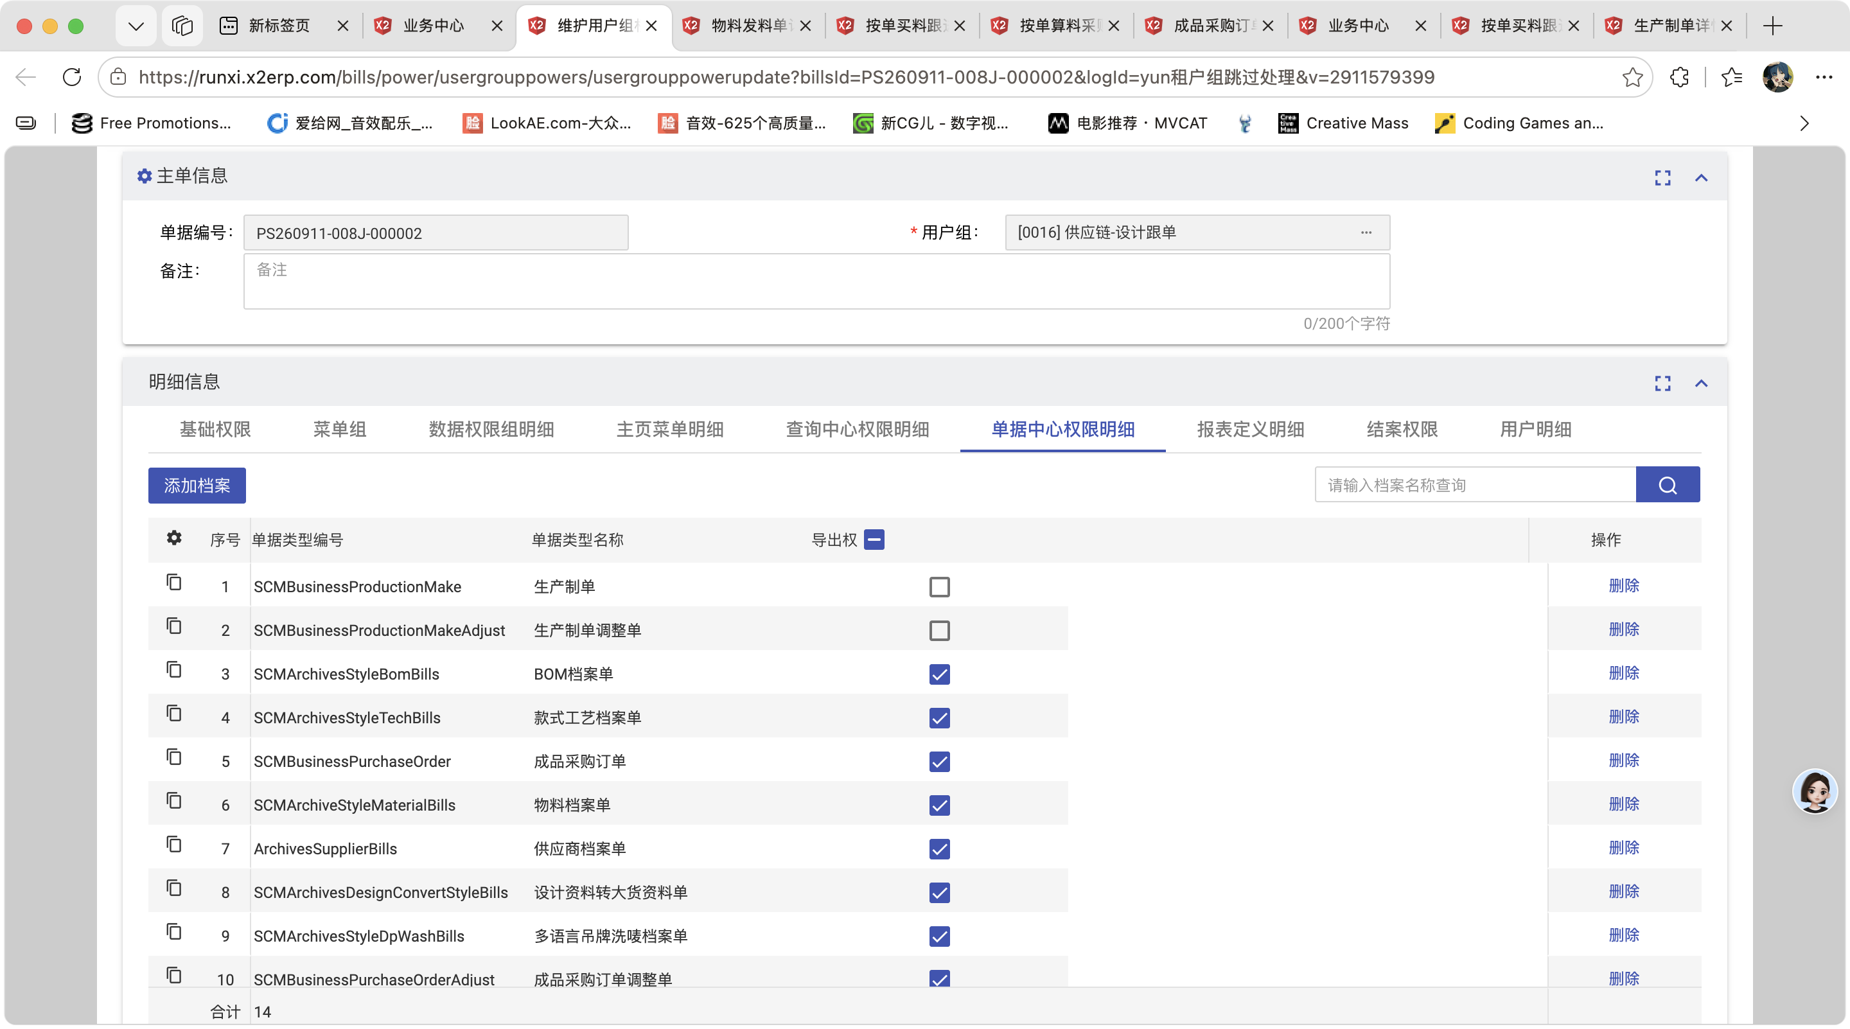Delete the 设计资料转大货资料单 row via 删除
Viewport: 1850px width, 1029px height.
tap(1624, 891)
